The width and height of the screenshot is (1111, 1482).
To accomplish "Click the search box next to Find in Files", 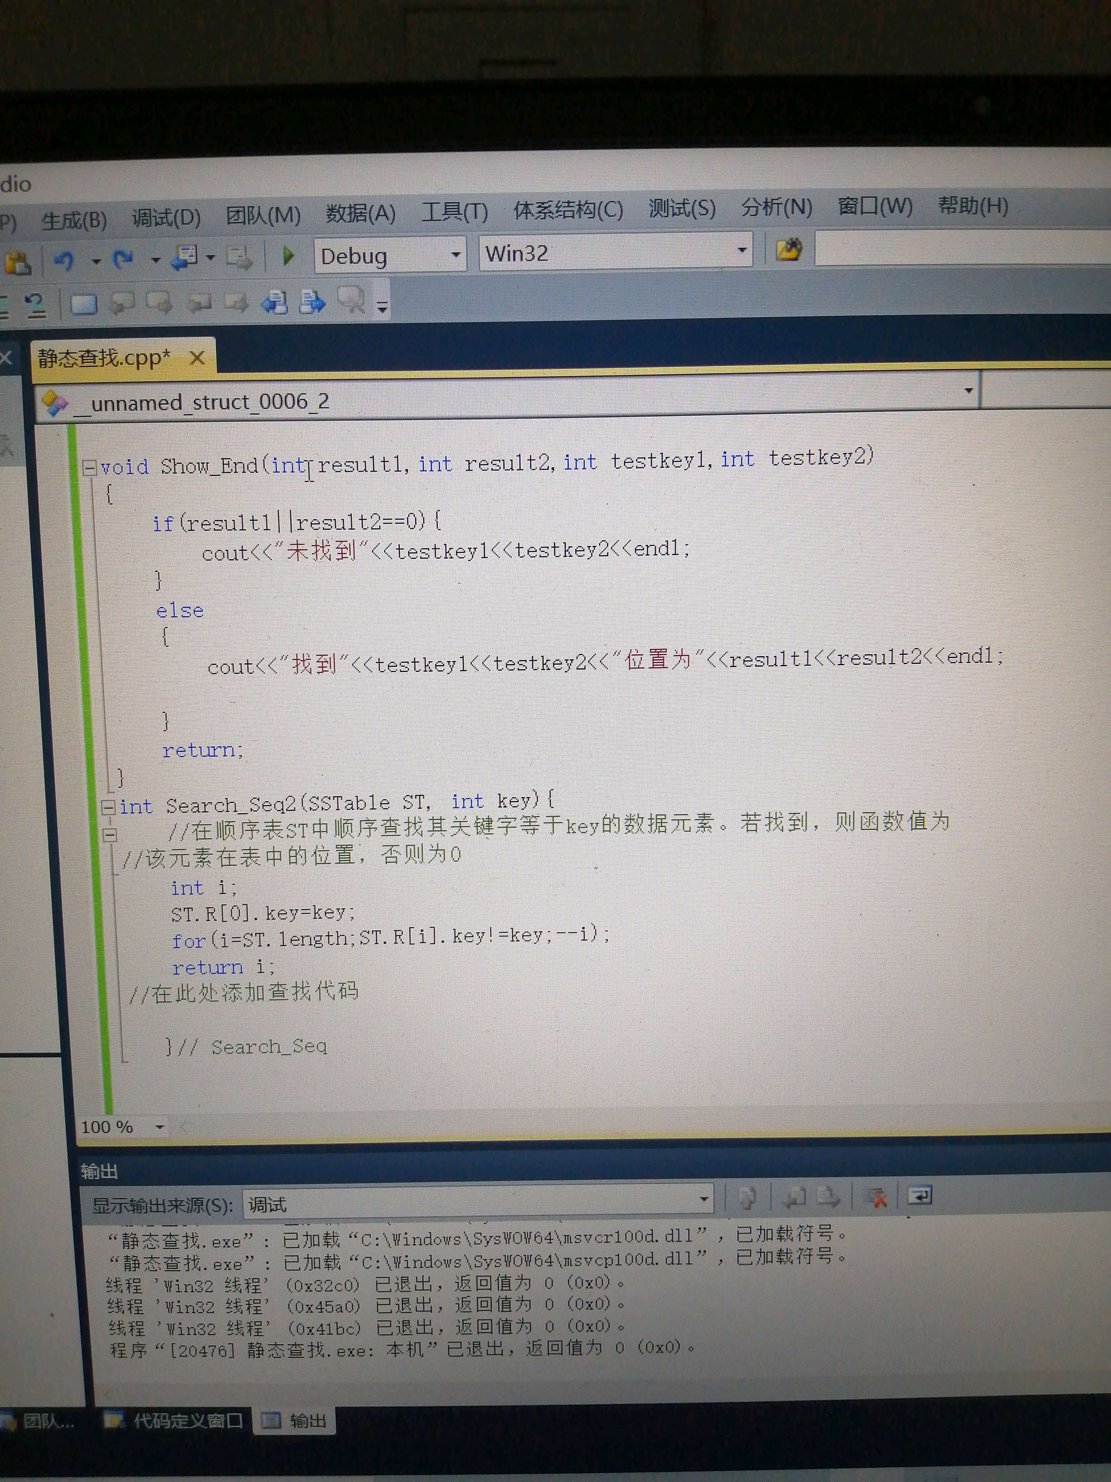I will (962, 248).
